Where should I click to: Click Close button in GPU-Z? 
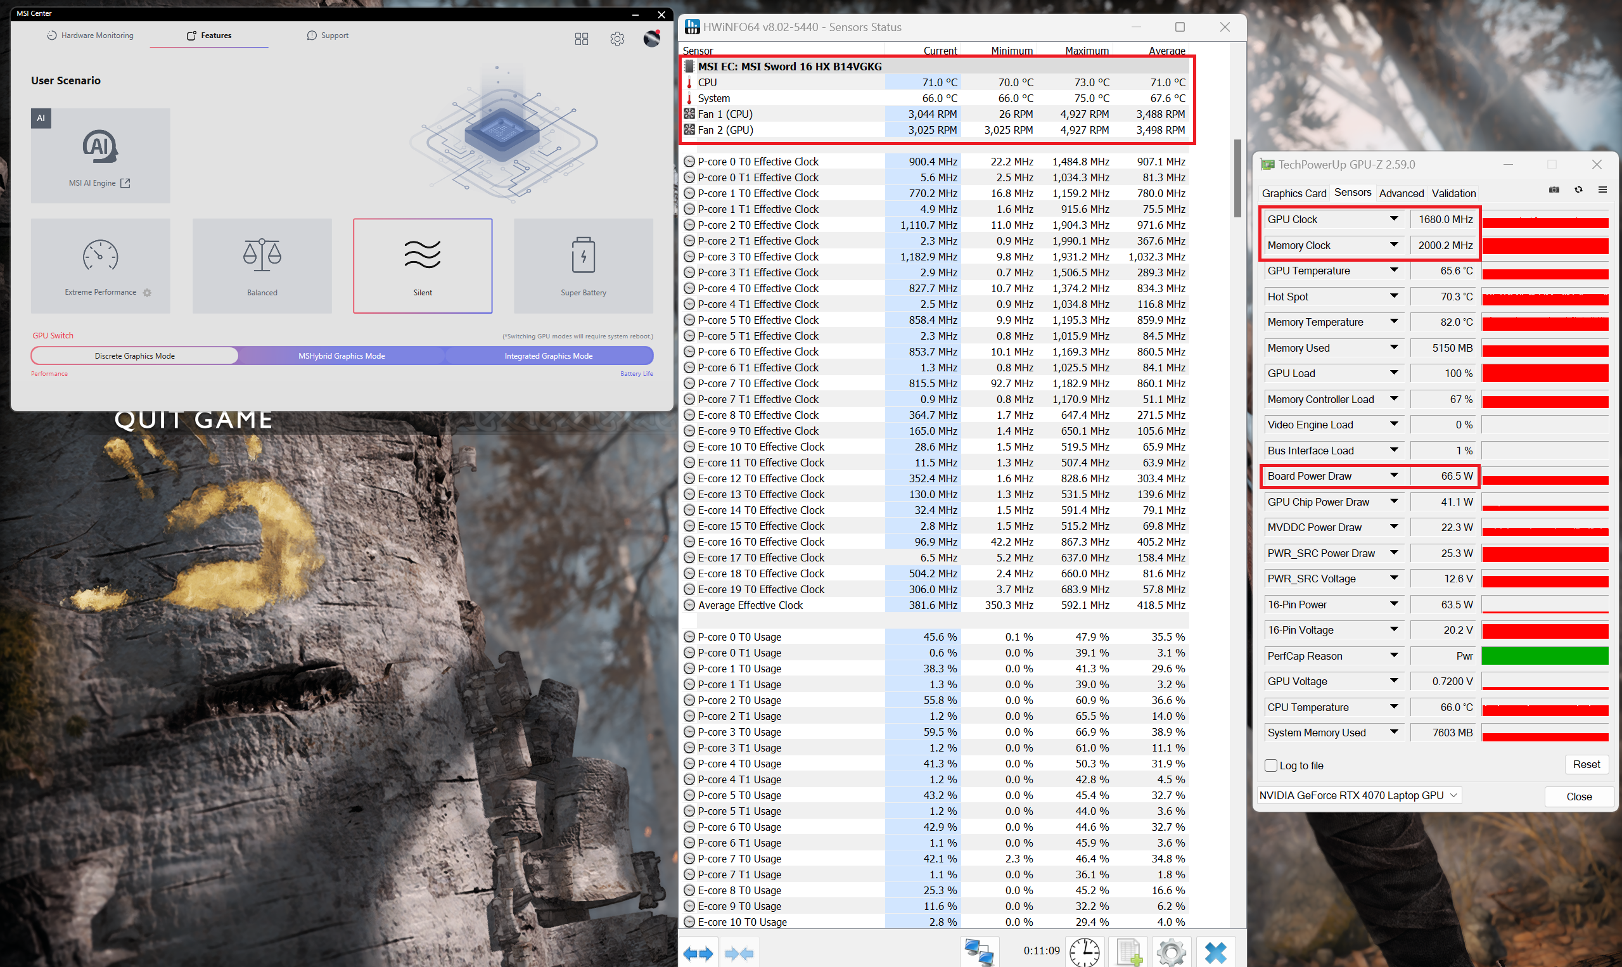tap(1579, 797)
